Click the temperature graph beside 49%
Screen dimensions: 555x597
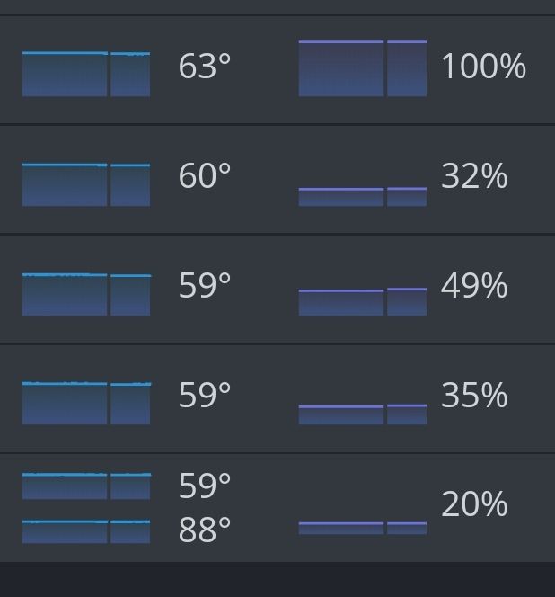tap(86, 294)
